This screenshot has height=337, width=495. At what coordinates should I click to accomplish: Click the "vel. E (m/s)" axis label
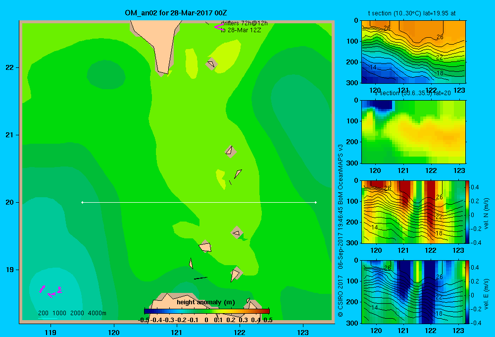[486, 294]
